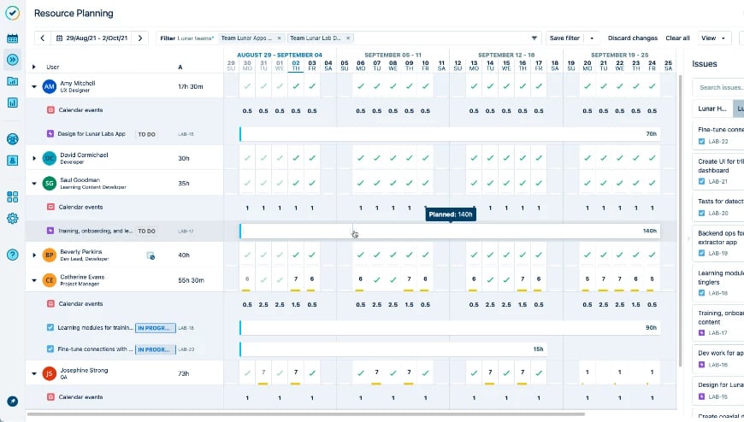Open the date range 29/Aug/21 - 2/Oct/21 picker
Viewport: 744px width, 422px height.
[92, 38]
